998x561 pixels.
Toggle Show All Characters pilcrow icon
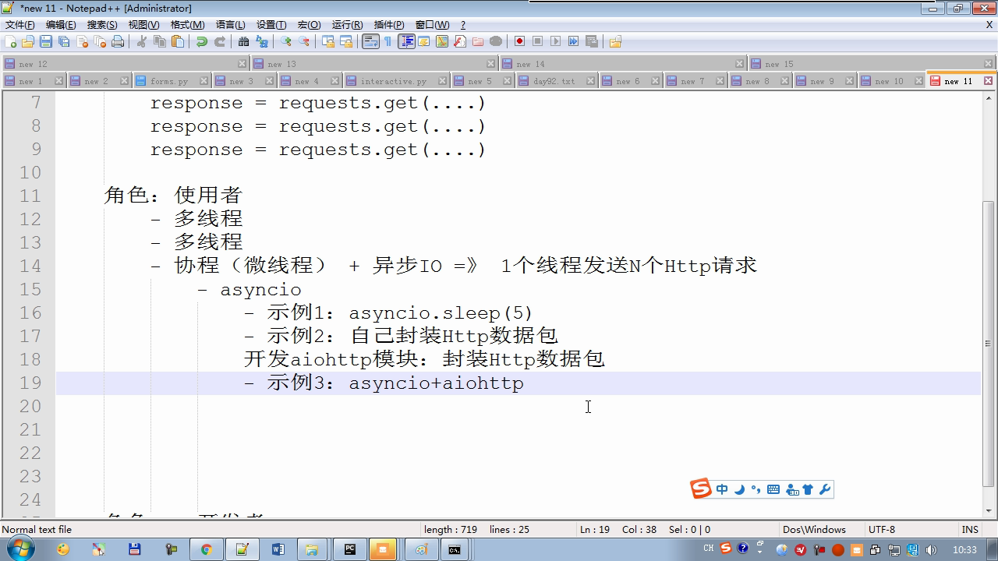pos(388,41)
